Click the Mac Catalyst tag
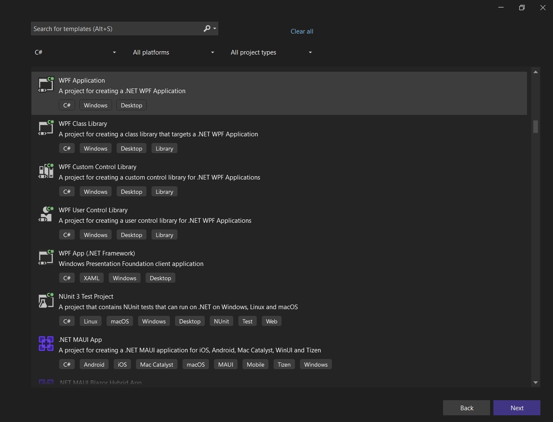 tap(157, 365)
